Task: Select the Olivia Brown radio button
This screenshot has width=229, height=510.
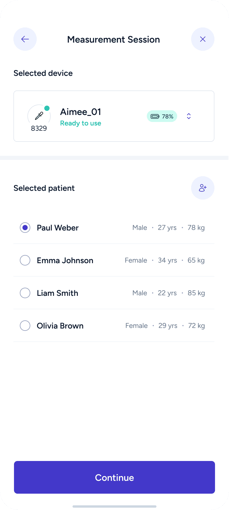Action: pyautogui.click(x=25, y=326)
